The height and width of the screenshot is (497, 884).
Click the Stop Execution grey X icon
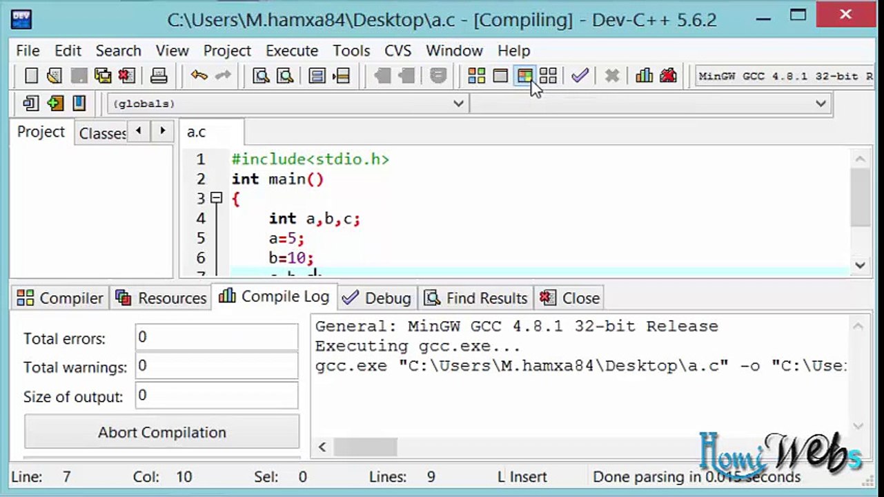[x=611, y=76]
